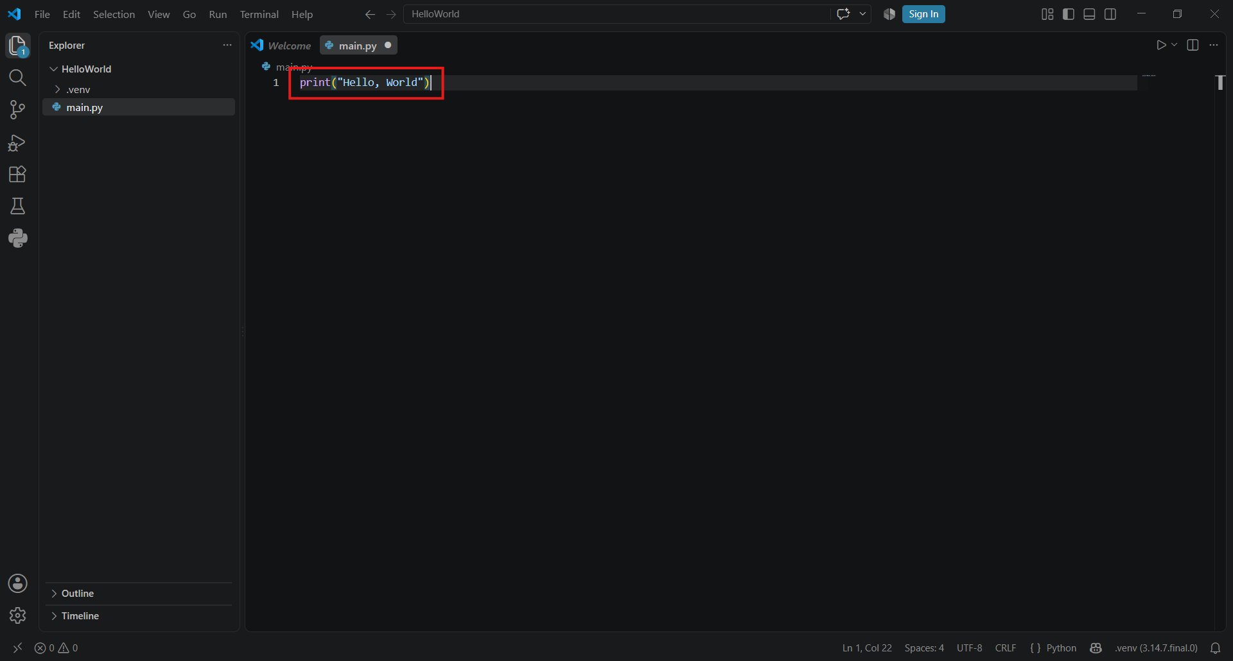Go back with the left arrow
Viewport: 1233px width, 661px height.
370,14
